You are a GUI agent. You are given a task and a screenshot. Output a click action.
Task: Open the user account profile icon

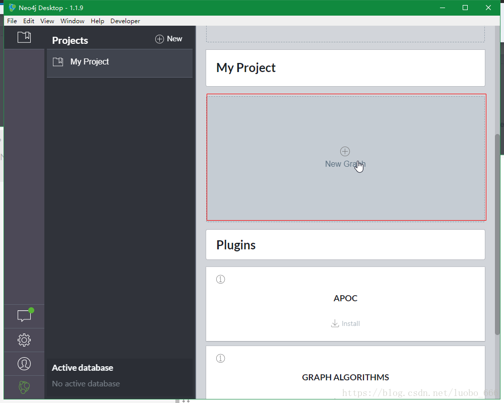pyautogui.click(x=24, y=364)
